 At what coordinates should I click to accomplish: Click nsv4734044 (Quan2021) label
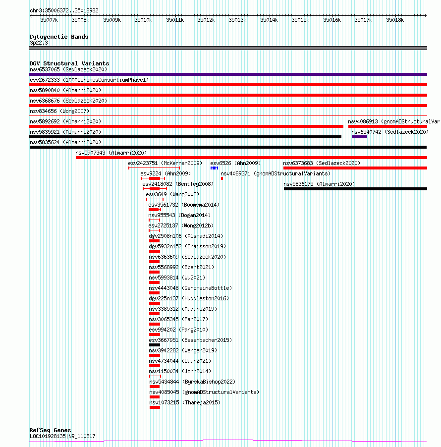[180, 361]
